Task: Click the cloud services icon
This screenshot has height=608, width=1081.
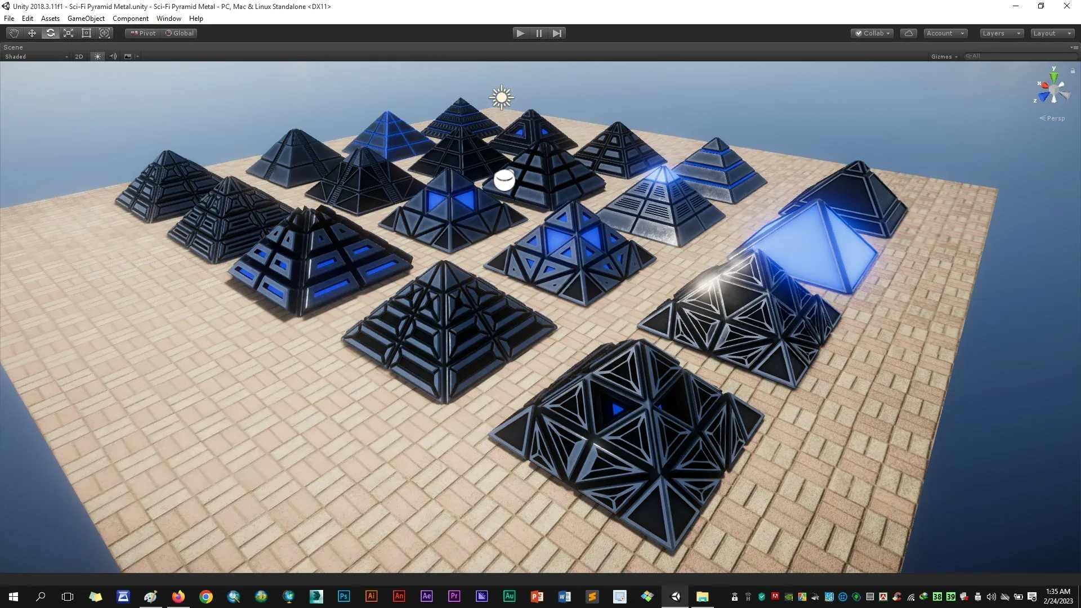Action: click(x=908, y=33)
